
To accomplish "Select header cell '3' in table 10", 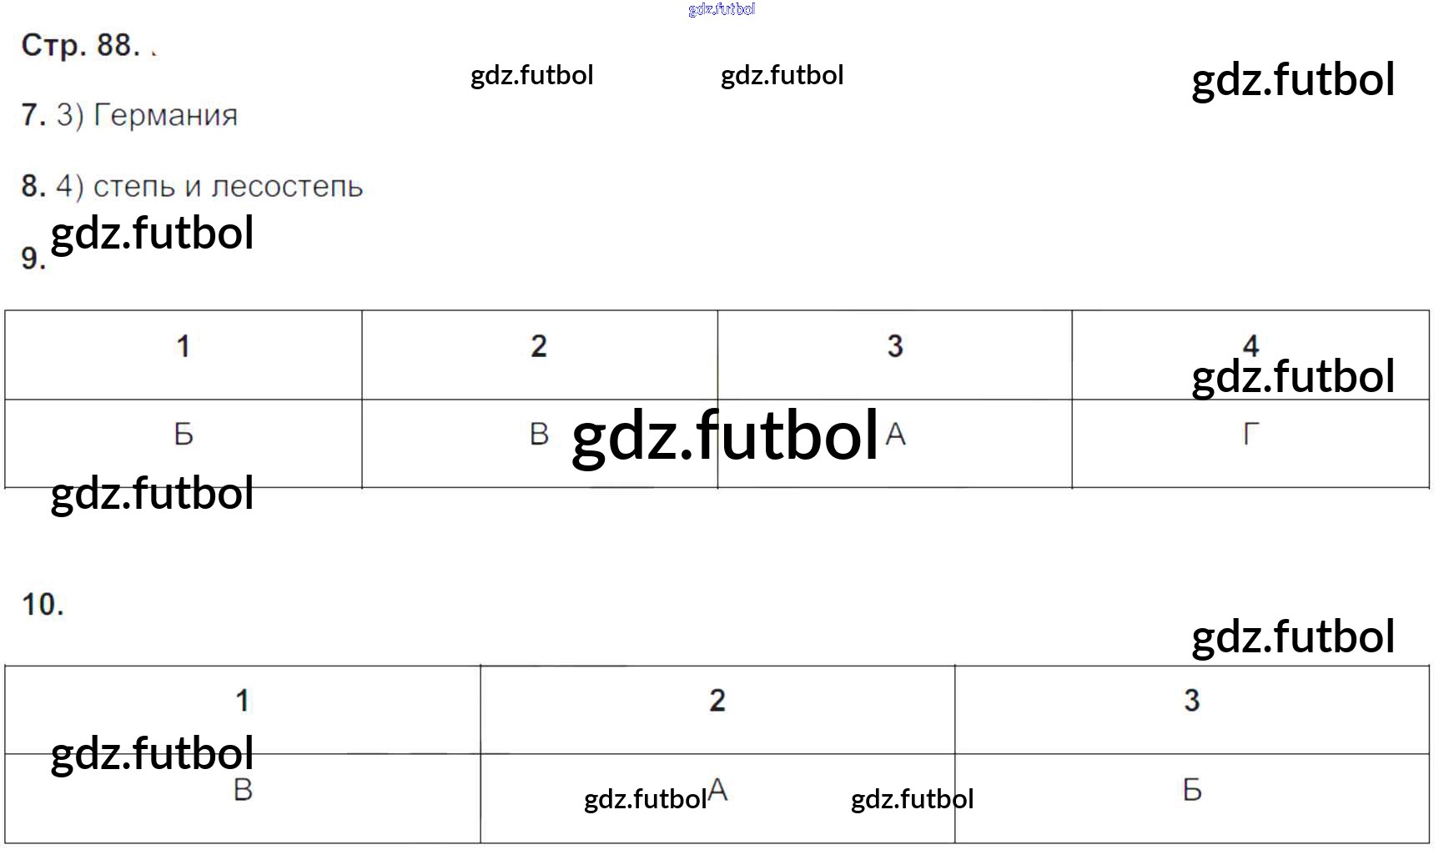I will coord(1192,701).
